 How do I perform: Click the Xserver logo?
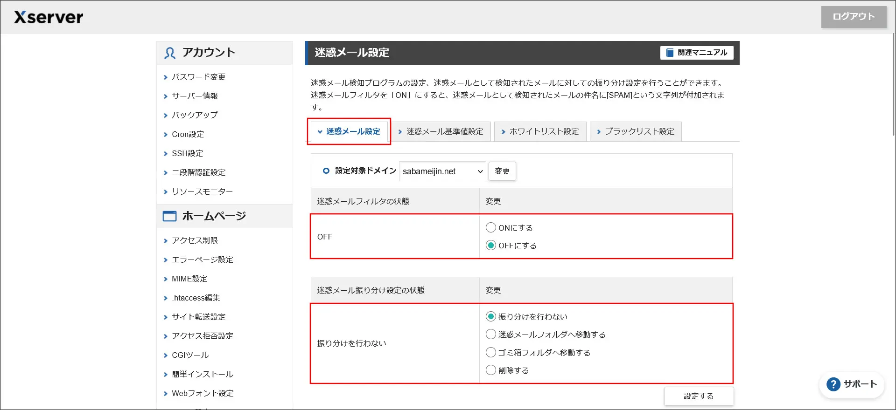tap(49, 17)
